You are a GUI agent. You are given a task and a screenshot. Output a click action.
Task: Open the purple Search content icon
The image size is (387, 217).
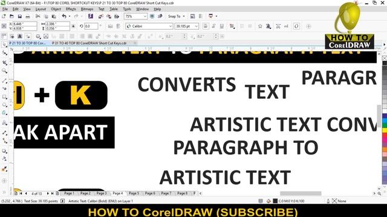91,16
